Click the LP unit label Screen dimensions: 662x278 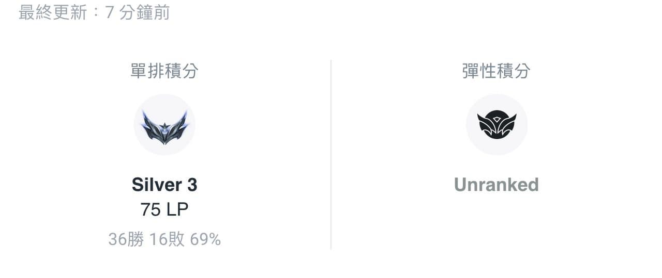coord(177,209)
